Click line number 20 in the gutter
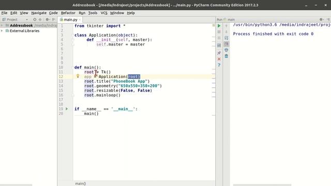 pos(61,114)
